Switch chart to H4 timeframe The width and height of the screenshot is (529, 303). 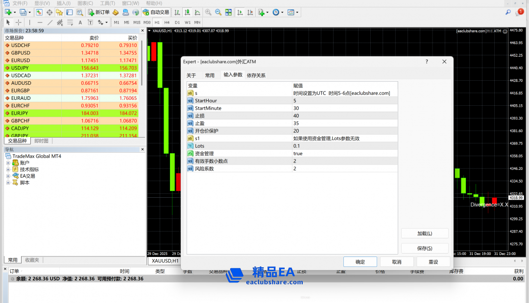pyautogui.click(x=167, y=23)
